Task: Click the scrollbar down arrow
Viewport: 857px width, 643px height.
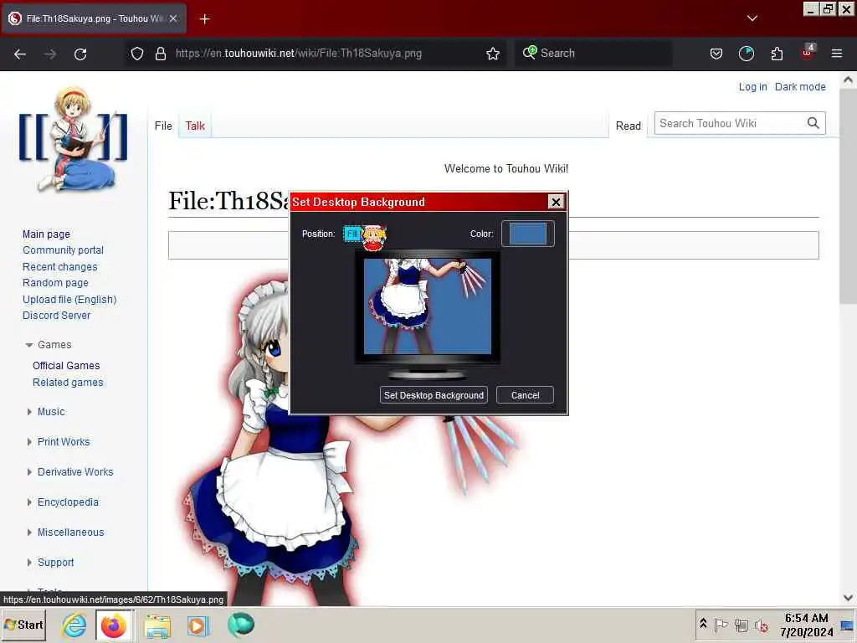Action: click(848, 598)
